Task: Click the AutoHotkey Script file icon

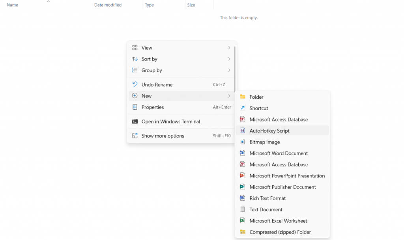Action: (x=243, y=131)
